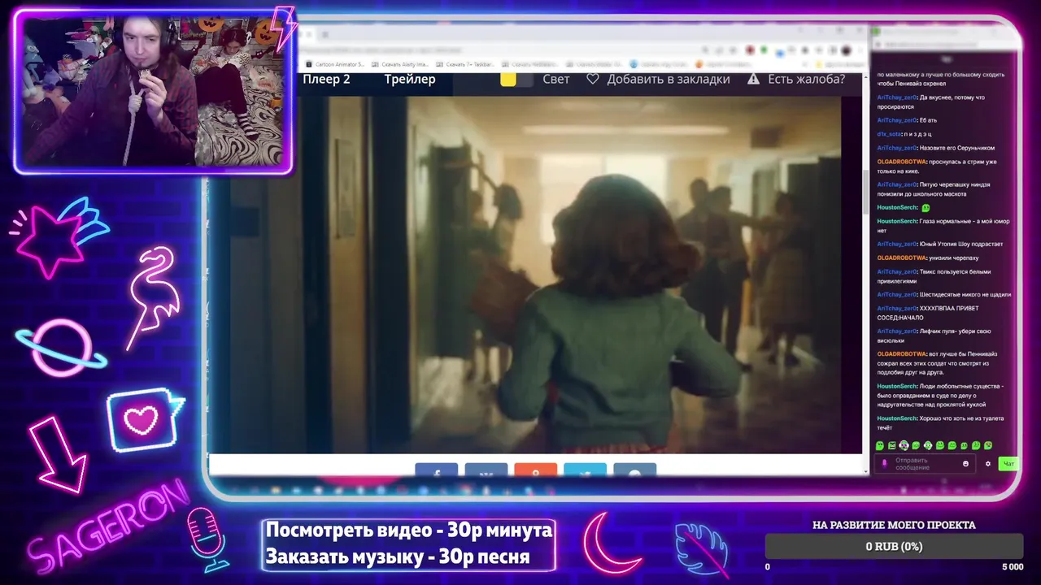
Task: Click the streamer webcam feed
Action: coord(153,90)
